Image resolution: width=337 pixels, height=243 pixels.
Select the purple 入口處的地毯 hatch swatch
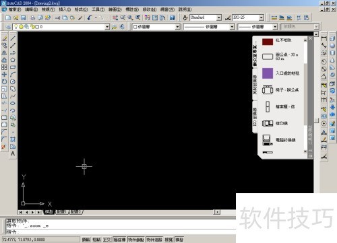[268, 73]
